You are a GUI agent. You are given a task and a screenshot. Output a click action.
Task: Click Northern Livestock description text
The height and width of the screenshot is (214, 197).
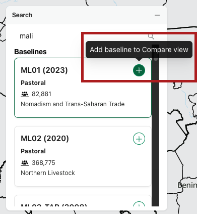tap(48, 173)
